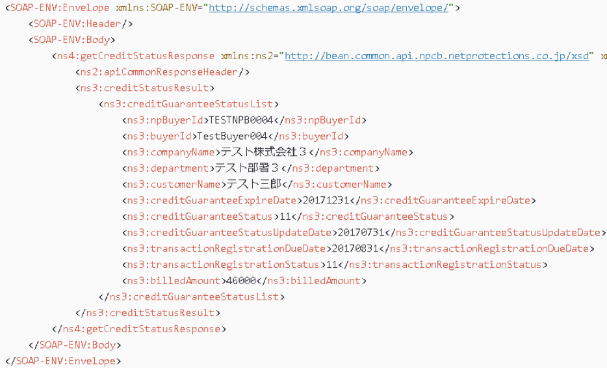Open the schemas.xmlsoap.org envelope link

tap(329, 8)
